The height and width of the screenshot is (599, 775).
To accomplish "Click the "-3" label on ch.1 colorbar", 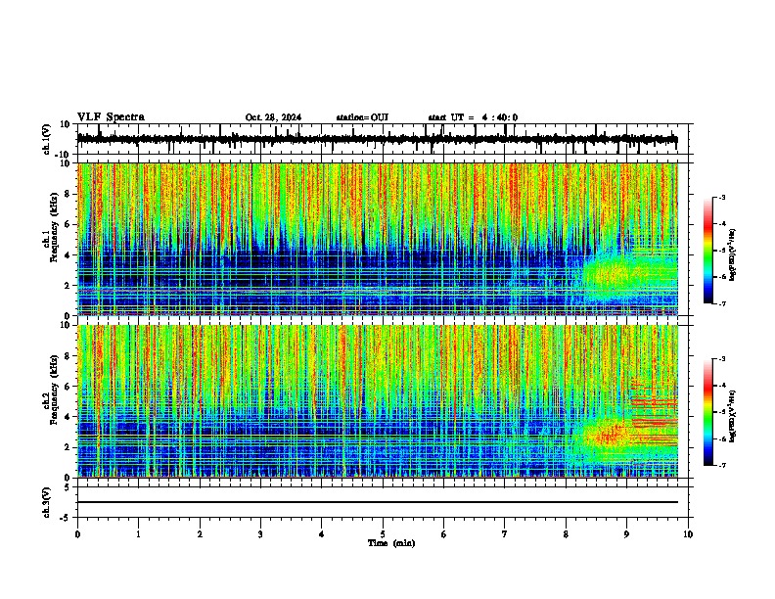I will (x=722, y=198).
